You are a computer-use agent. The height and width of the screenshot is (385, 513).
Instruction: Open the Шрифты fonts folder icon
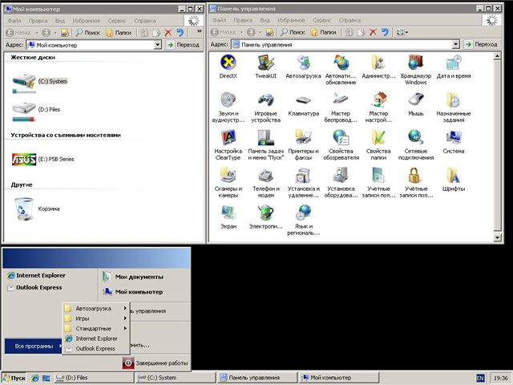(x=453, y=176)
